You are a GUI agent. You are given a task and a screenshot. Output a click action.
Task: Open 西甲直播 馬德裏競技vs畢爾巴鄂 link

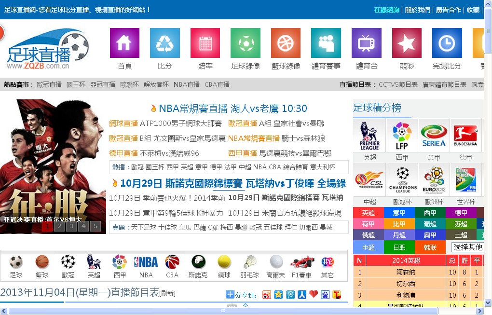click(280, 153)
